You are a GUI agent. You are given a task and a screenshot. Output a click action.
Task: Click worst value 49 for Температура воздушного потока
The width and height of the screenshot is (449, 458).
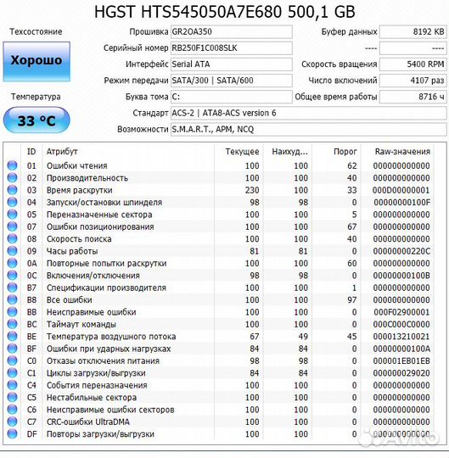pyautogui.click(x=303, y=337)
